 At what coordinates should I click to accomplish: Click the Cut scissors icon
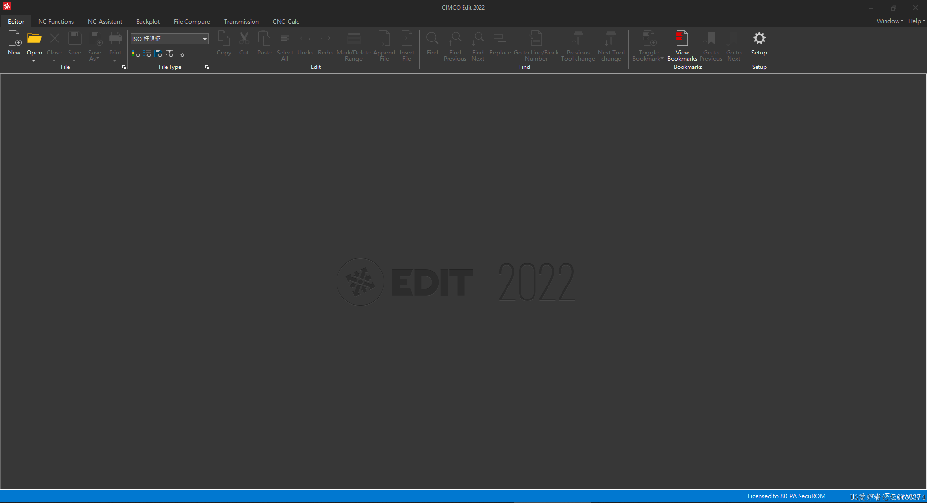pyautogui.click(x=244, y=39)
